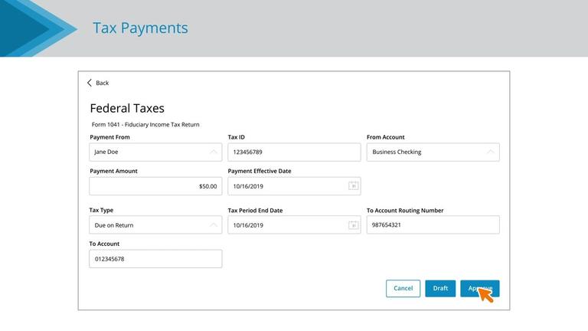Click the Payment Amount label
Viewport: 588px width, 331px height.
pos(113,171)
